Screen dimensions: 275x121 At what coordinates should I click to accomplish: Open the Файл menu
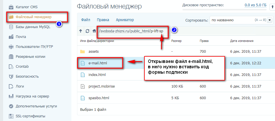86,20
